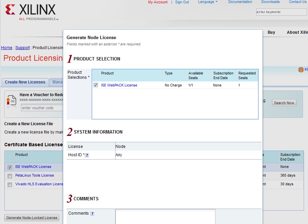Viewport: 308px width, 224px height.
Task: Tick the PetaLinux Tools License checkbox
Action: coord(10,176)
